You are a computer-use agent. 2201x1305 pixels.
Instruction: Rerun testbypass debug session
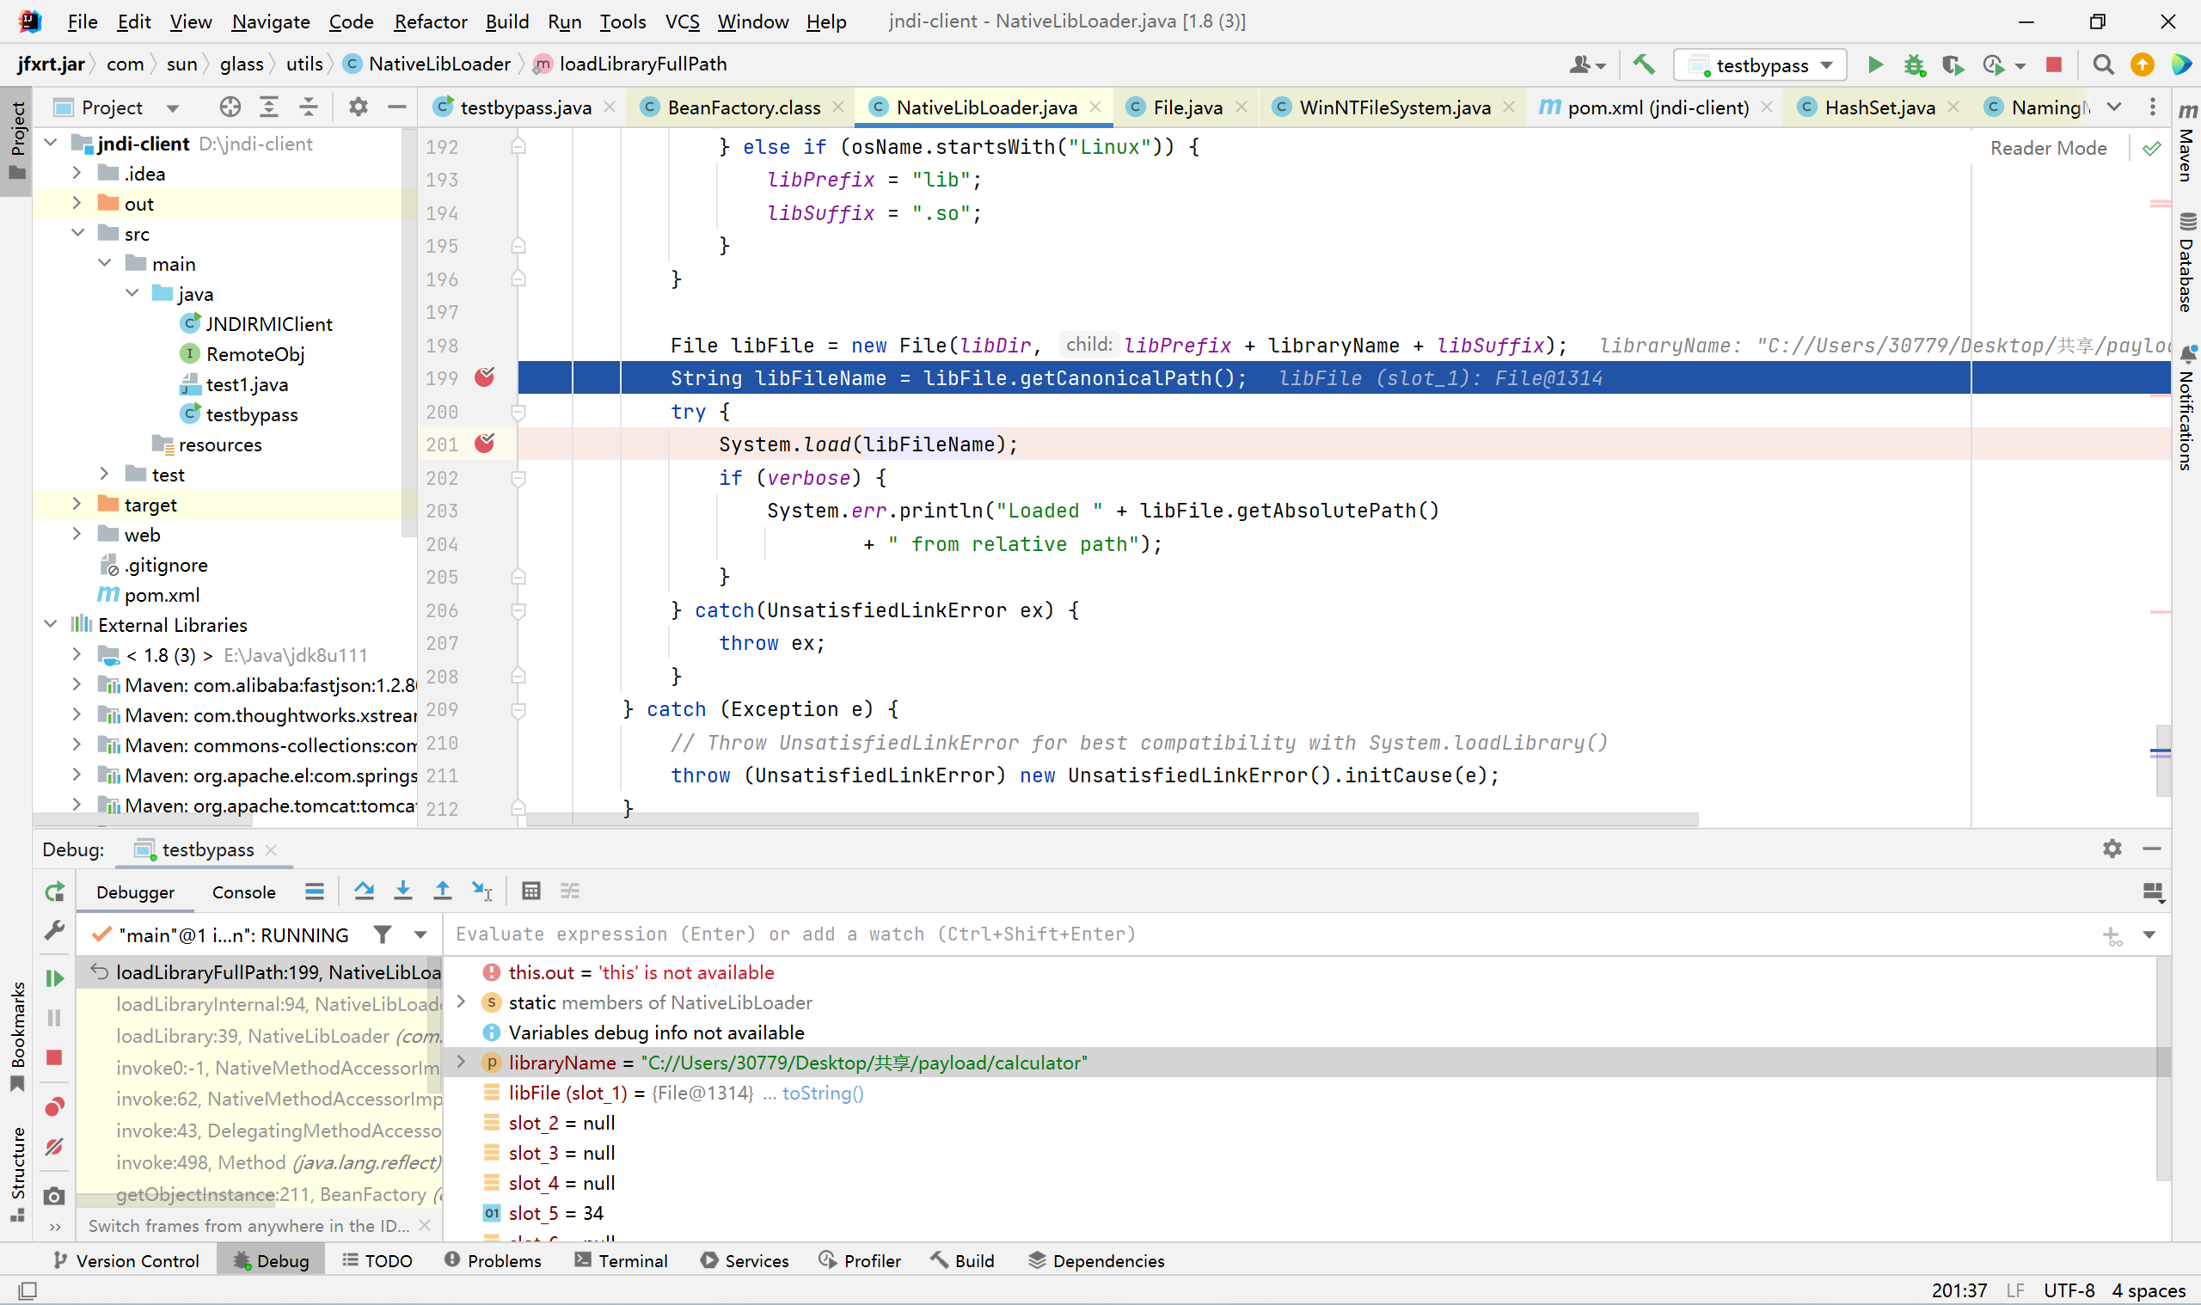pyautogui.click(x=54, y=892)
